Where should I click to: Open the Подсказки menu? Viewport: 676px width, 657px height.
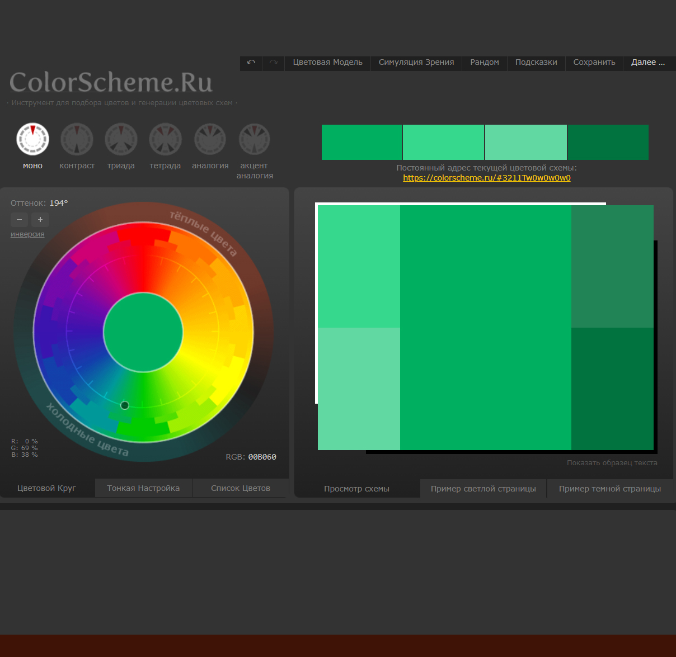click(536, 63)
